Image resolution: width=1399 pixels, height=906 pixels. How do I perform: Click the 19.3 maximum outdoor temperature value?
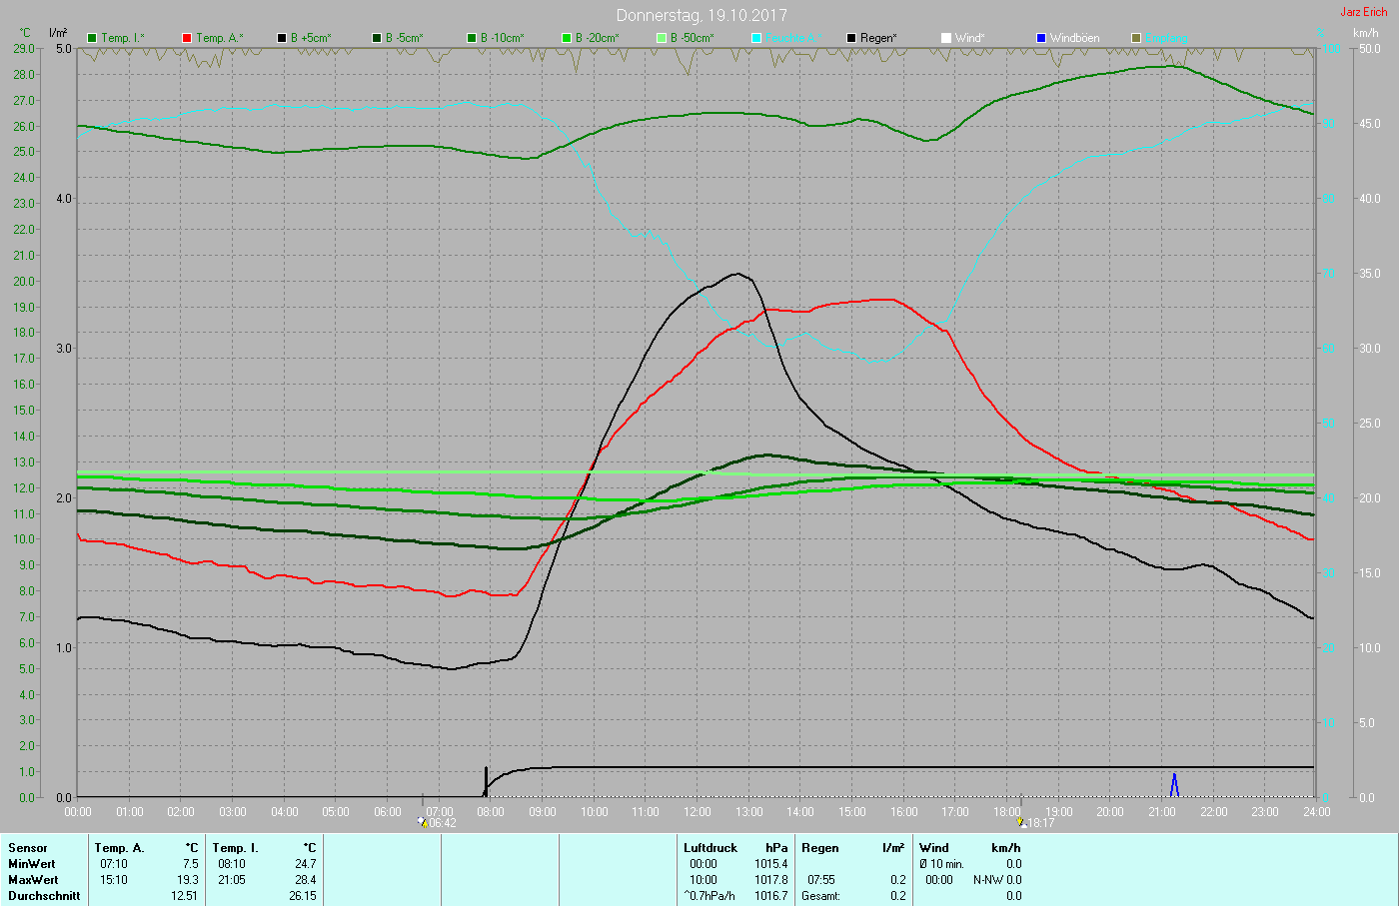[x=188, y=880]
